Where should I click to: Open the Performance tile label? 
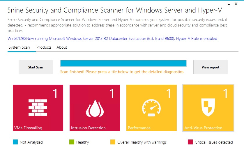coord(139,128)
